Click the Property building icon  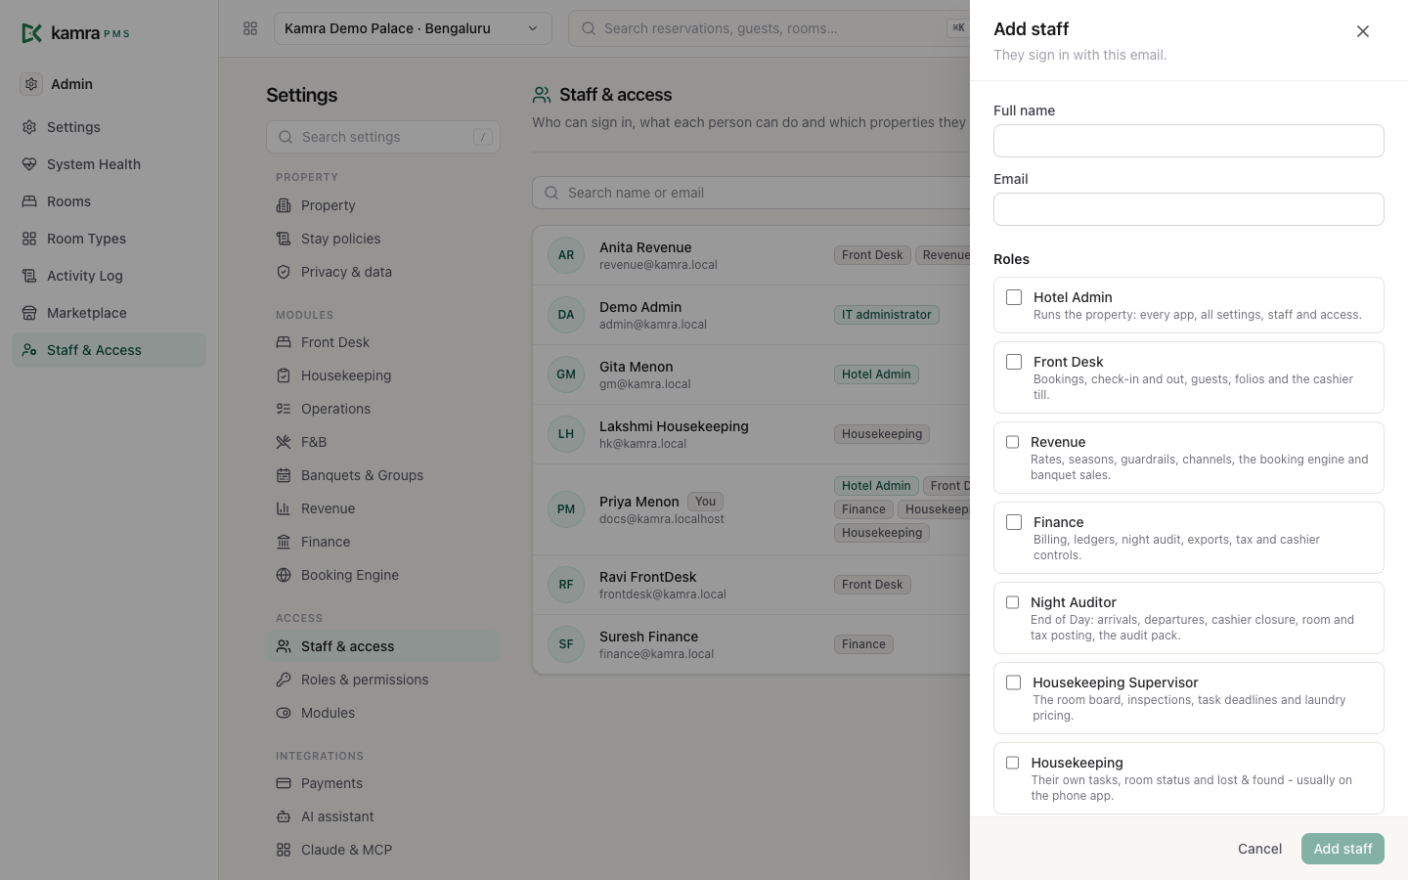(284, 205)
